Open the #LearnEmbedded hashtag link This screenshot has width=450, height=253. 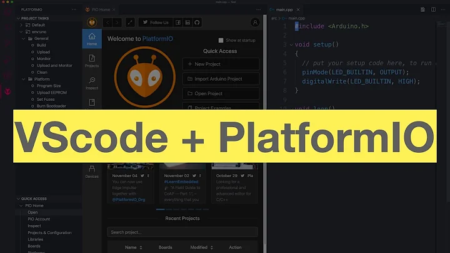click(x=181, y=182)
